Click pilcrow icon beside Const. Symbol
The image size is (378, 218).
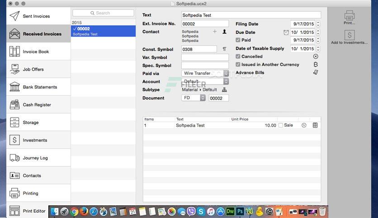(224, 49)
